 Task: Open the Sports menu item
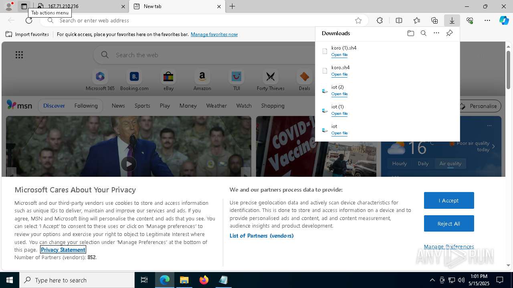coord(142,106)
